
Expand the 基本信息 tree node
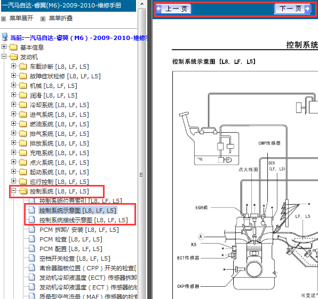(x=4, y=47)
